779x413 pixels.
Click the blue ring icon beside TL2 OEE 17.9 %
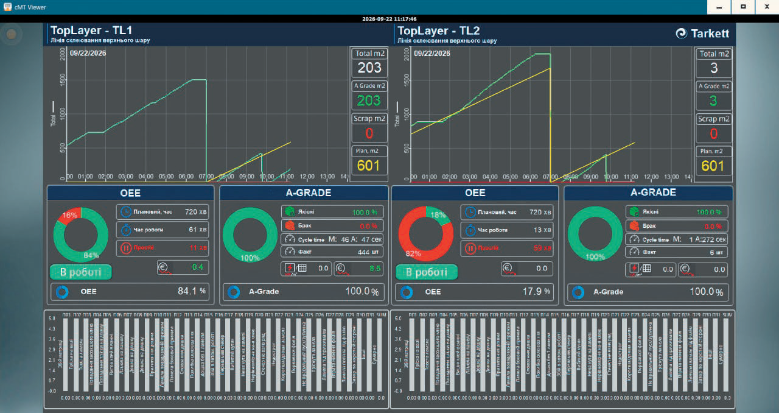coord(407,292)
